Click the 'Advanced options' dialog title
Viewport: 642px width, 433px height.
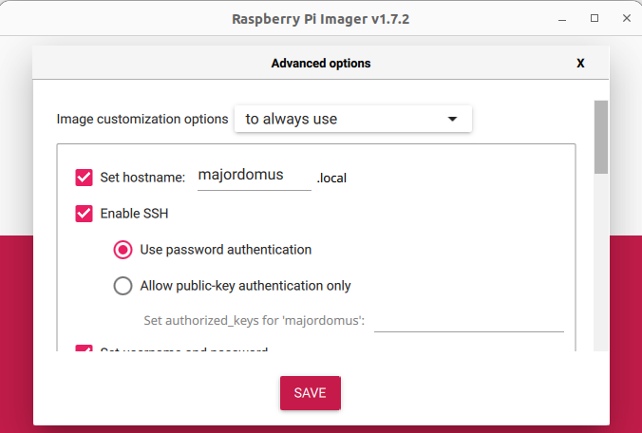pos(321,64)
